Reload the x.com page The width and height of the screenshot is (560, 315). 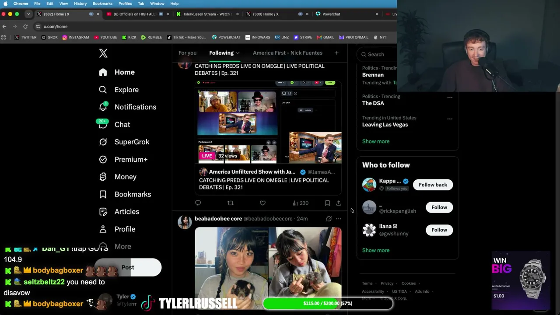coord(25,27)
